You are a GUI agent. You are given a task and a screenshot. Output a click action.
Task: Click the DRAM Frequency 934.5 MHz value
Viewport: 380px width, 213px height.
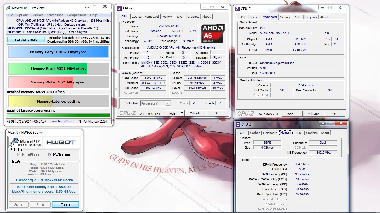[302, 164]
